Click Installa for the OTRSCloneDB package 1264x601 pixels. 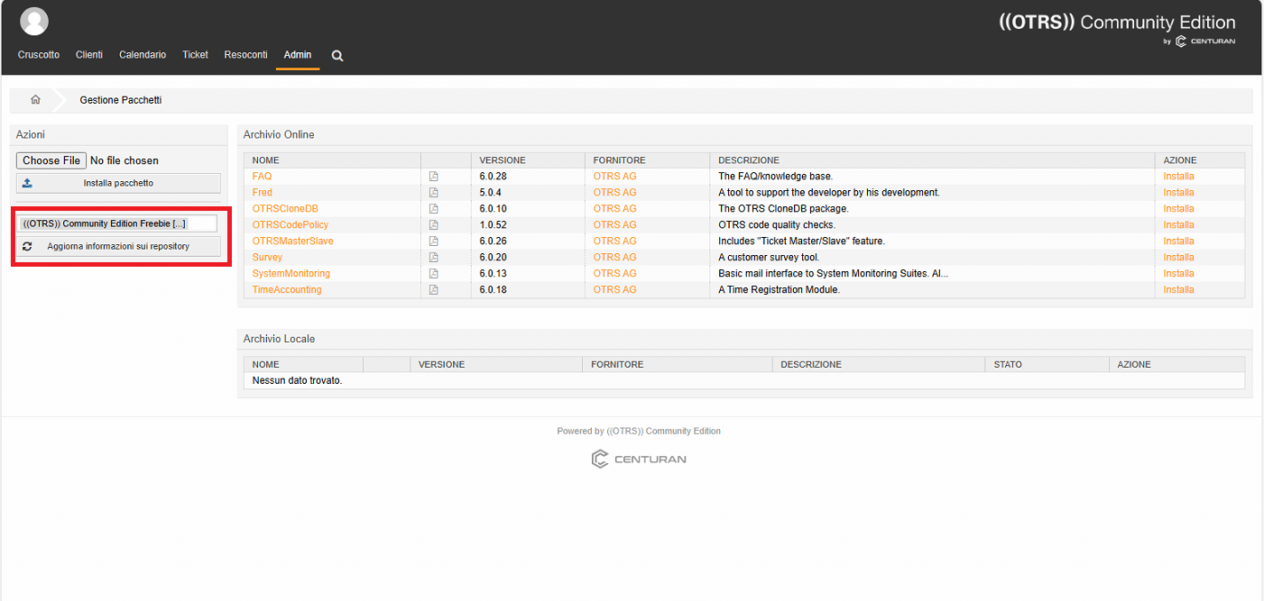point(1178,209)
